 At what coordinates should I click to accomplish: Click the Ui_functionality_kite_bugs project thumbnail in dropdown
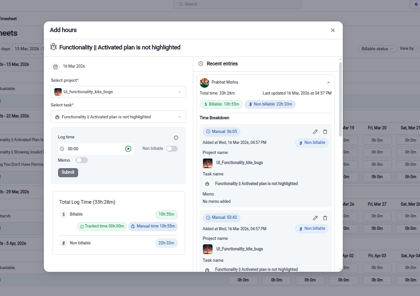(58, 92)
